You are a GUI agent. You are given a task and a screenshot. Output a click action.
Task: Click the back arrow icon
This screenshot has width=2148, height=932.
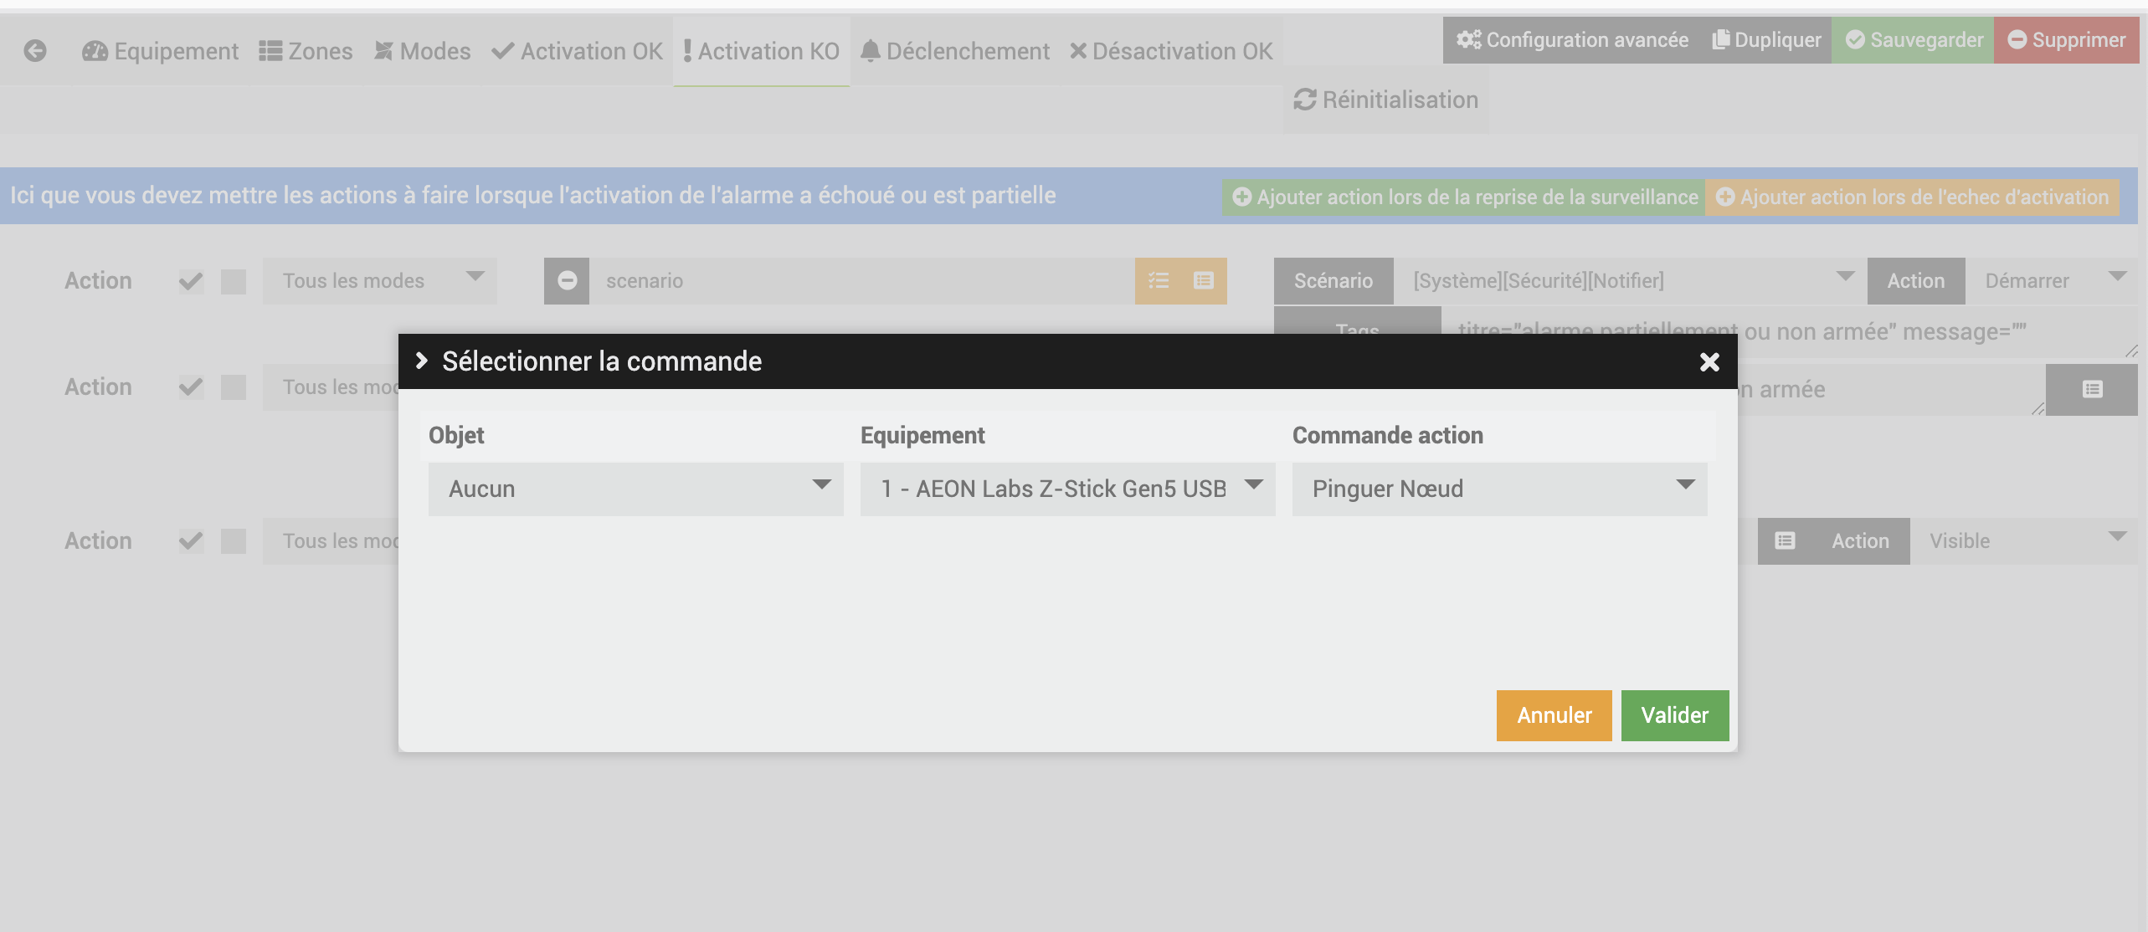(x=35, y=51)
